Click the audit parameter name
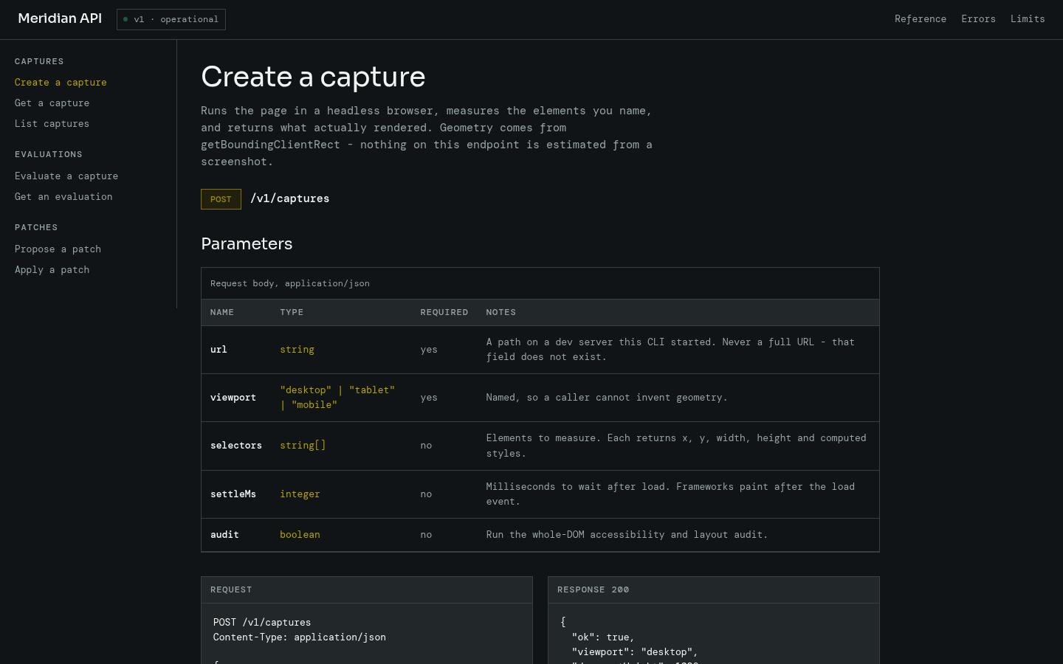 pyautogui.click(x=224, y=535)
